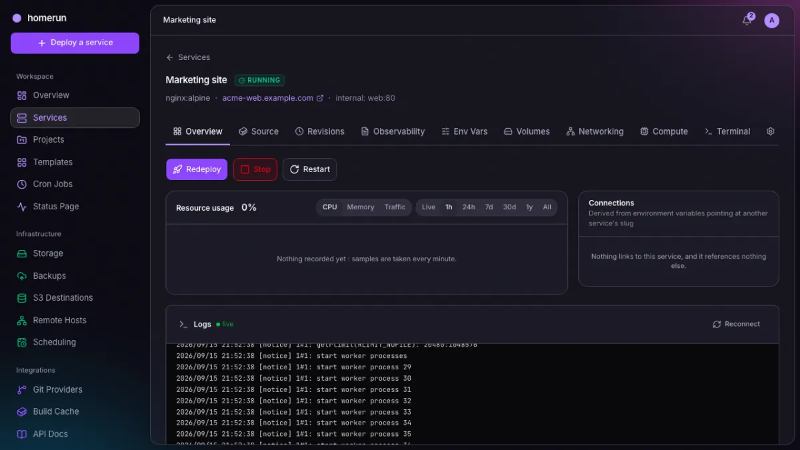Open the Terminal tab
This screenshot has width=800, height=450.
point(727,131)
